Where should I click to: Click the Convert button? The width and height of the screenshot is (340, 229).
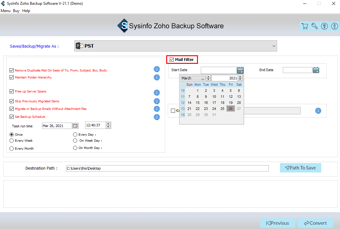316,223
